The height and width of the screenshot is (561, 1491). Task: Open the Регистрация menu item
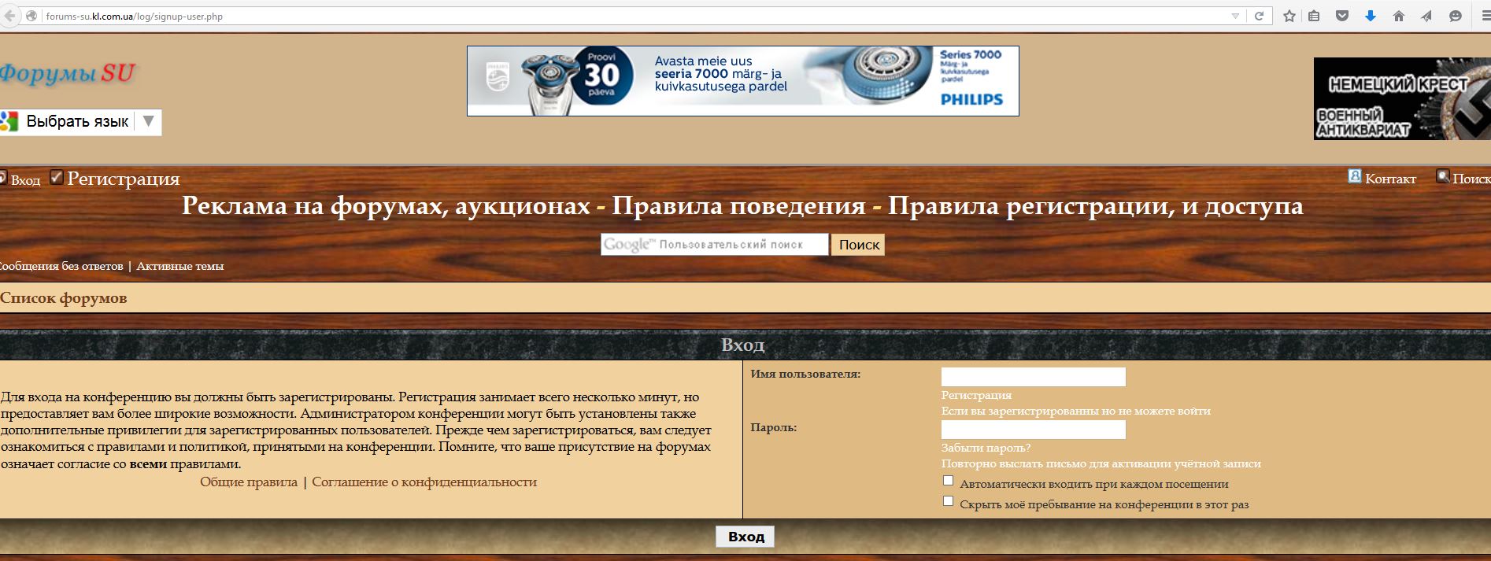[x=123, y=179]
